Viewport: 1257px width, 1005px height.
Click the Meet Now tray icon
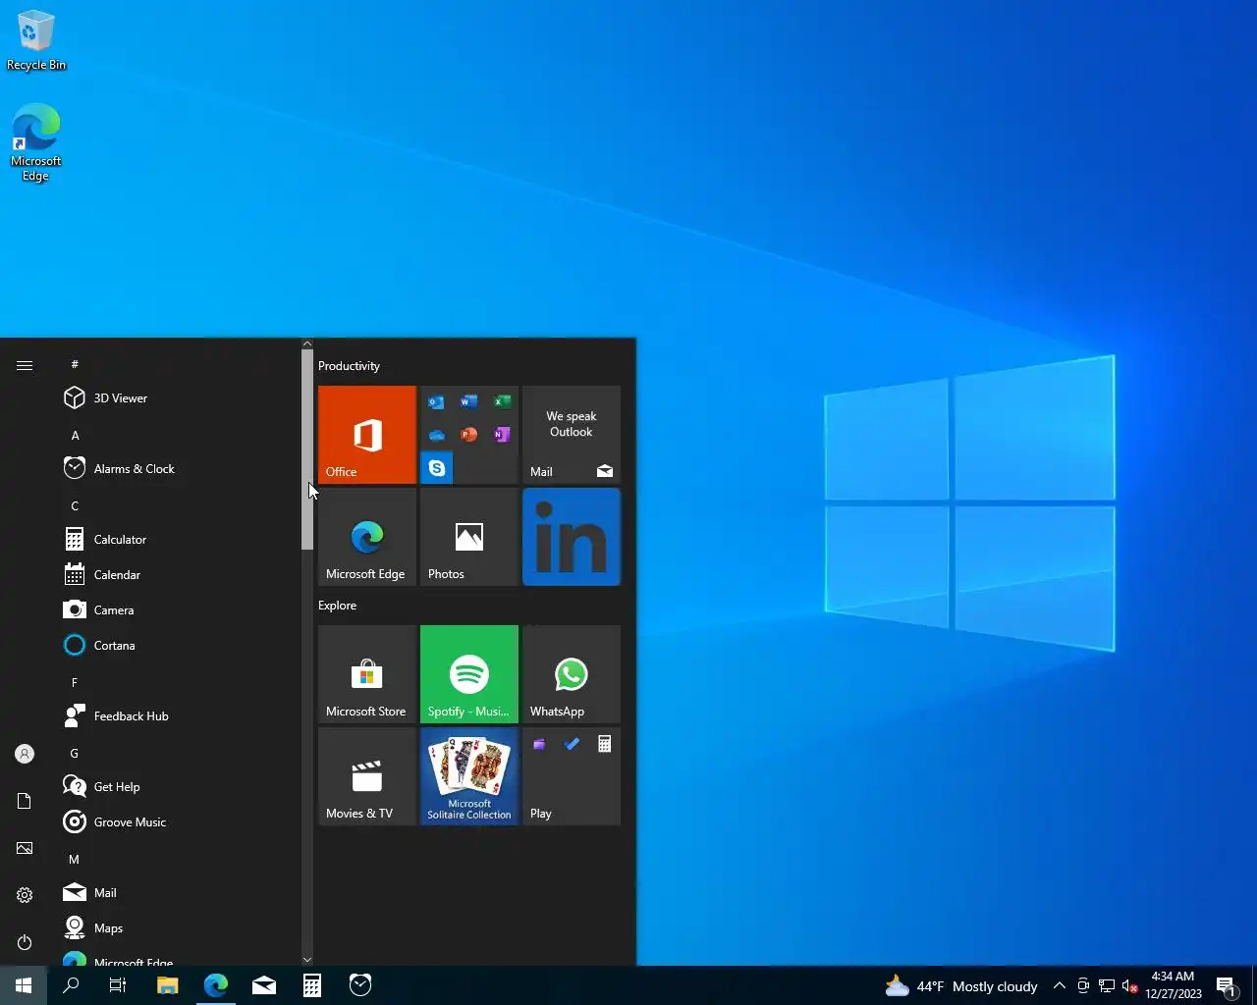[1083, 986]
